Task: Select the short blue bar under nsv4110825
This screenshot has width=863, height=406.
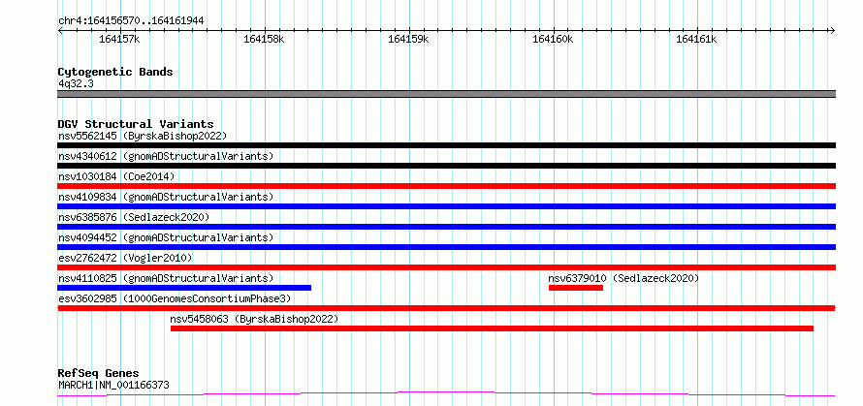Action: (x=184, y=288)
